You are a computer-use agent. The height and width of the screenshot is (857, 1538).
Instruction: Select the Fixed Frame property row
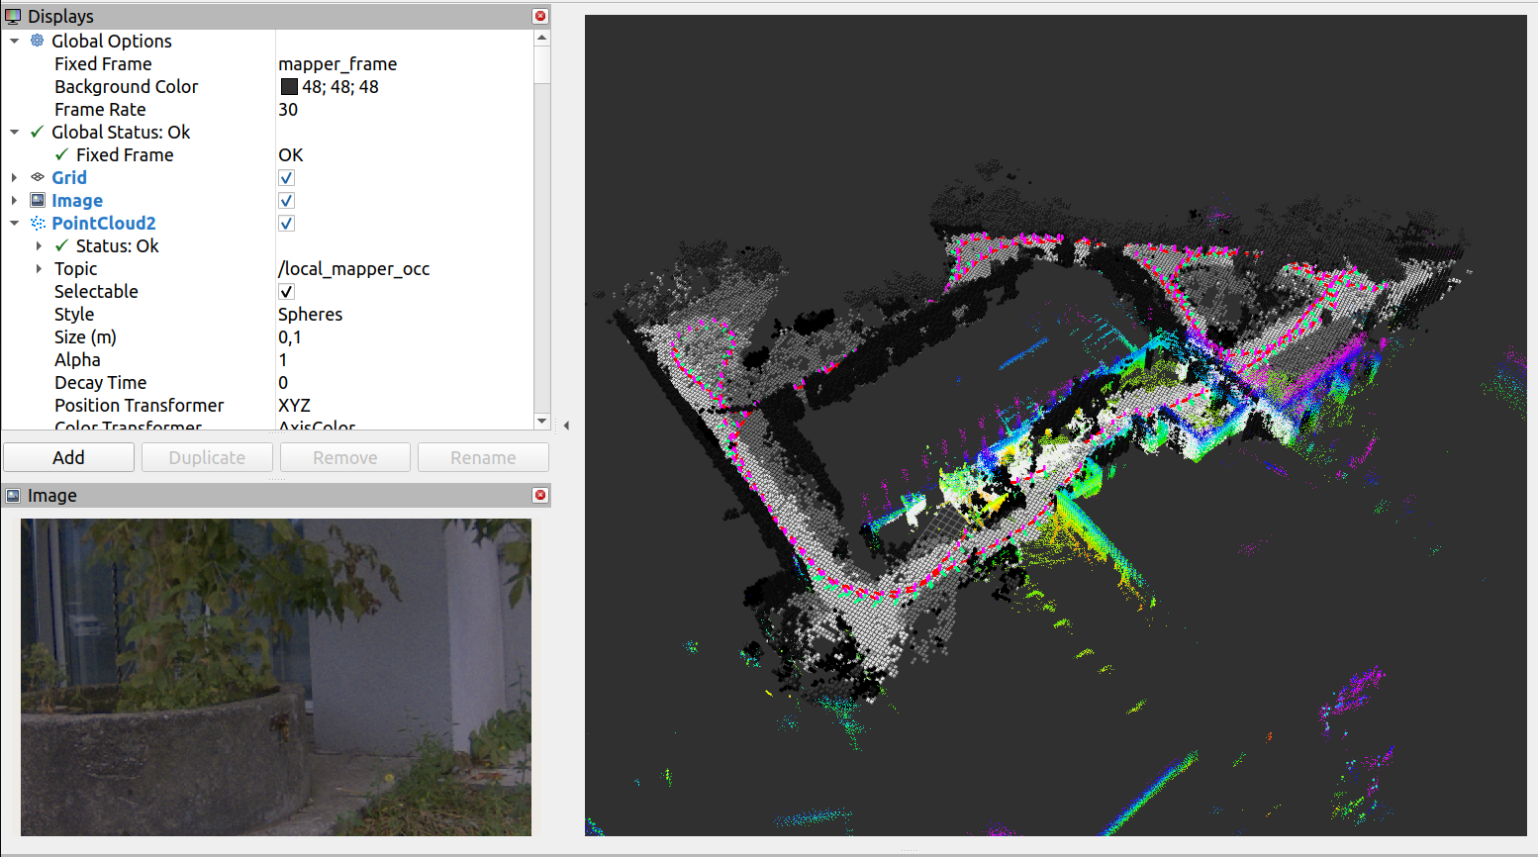coord(103,63)
